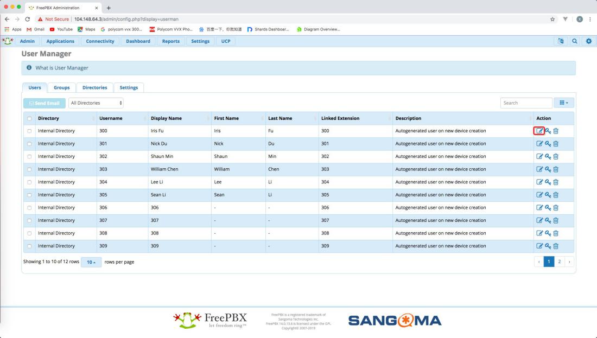Open the Connectivity menu
Image resolution: width=597 pixels, height=338 pixels.
(x=100, y=41)
